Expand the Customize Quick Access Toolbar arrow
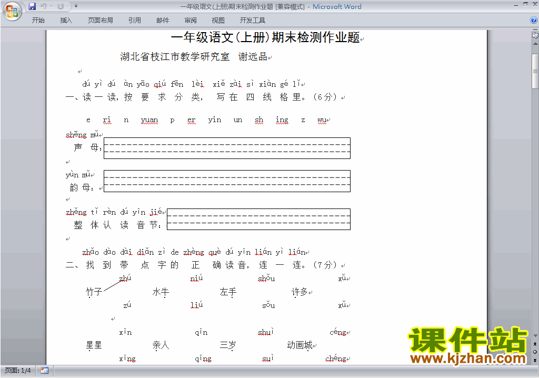The image size is (539, 378). pyautogui.click(x=76, y=6)
